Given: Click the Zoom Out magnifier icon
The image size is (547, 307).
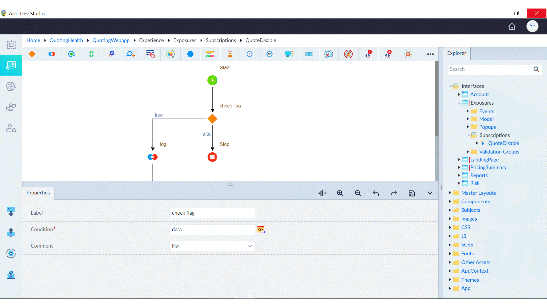Looking at the screenshot, I should 358,193.
